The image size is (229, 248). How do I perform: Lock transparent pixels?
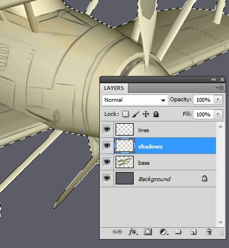click(125, 114)
